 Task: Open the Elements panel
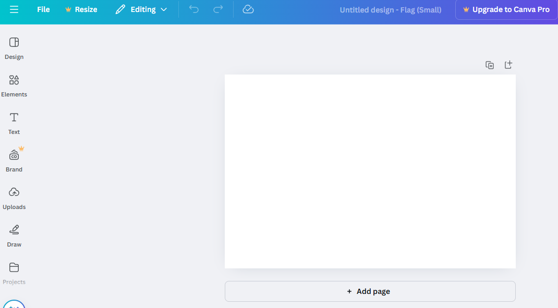pos(14,85)
